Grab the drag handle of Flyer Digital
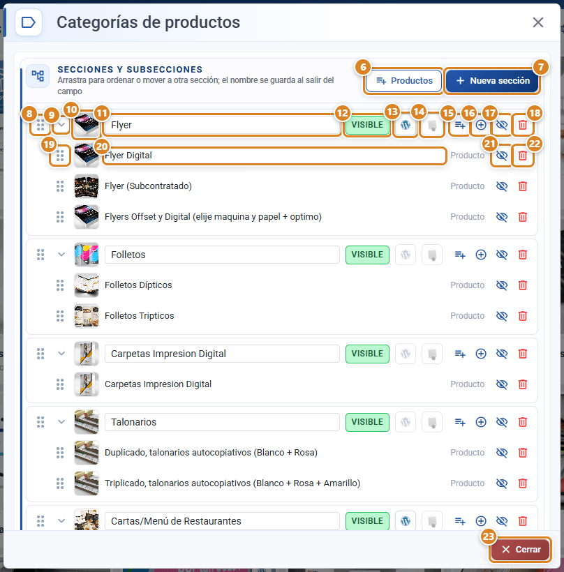564x572 pixels. pyautogui.click(x=60, y=156)
